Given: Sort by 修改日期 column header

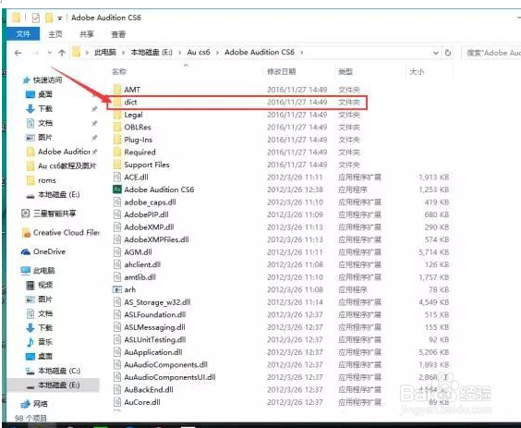Looking at the screenshot, I should pos(282,71).
